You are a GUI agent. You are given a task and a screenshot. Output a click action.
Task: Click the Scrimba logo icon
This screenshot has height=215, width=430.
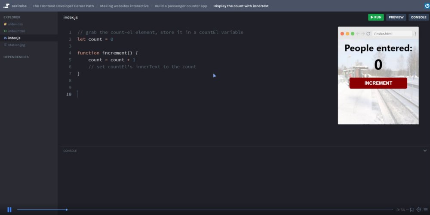tap(6, 6)
